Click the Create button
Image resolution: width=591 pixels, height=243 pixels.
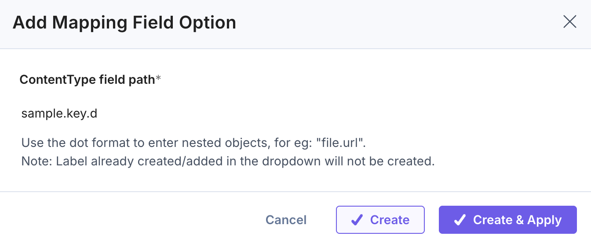[380, 220]
